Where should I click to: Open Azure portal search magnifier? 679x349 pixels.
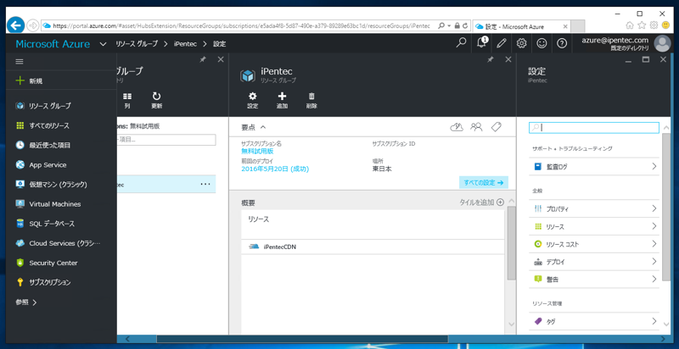(462, 43)
